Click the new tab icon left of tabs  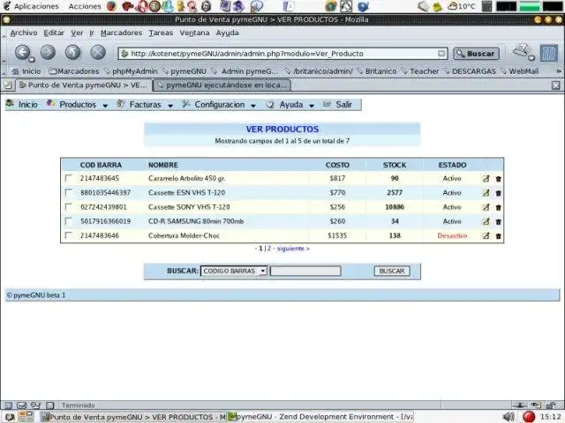pos(7,85)
